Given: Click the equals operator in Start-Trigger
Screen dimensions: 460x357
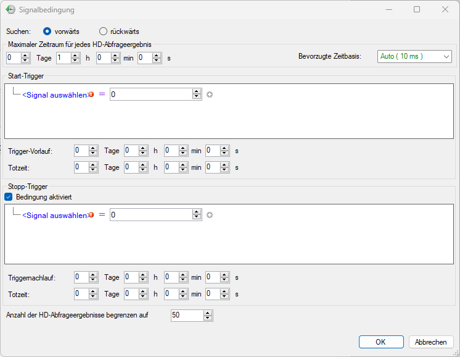Looking at the screenshot, I should 102,94.
